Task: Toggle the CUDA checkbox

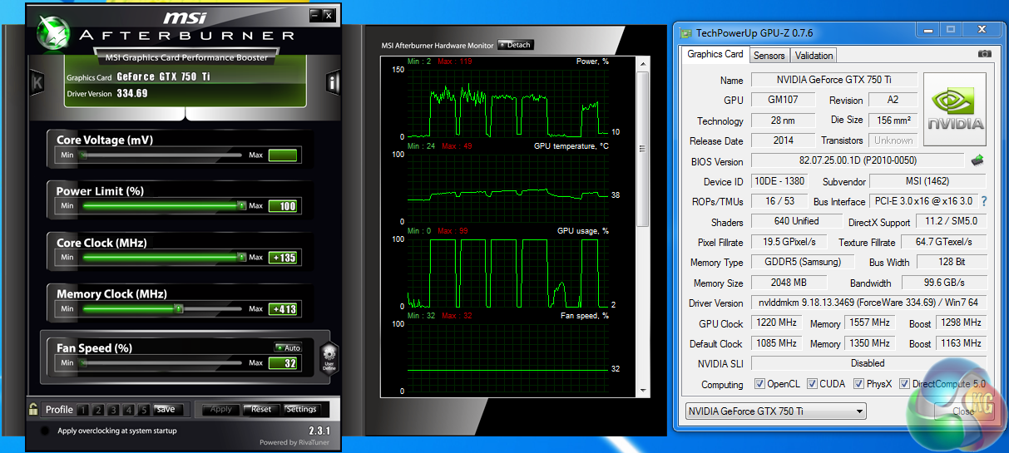Action: 811,384
